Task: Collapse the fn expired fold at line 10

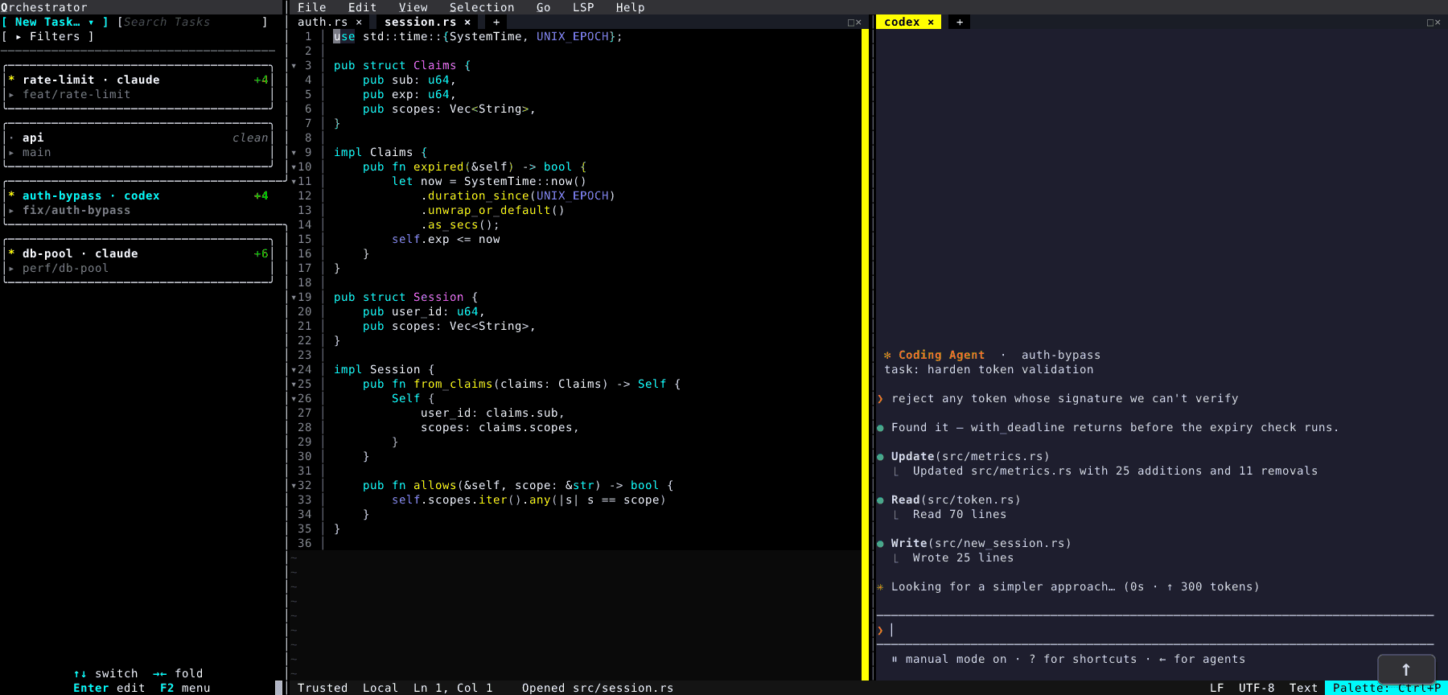Action: point(294,167)
